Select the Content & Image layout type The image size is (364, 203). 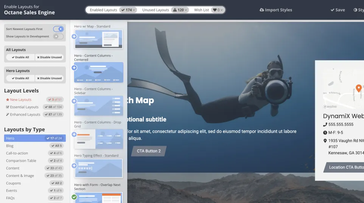35,176
